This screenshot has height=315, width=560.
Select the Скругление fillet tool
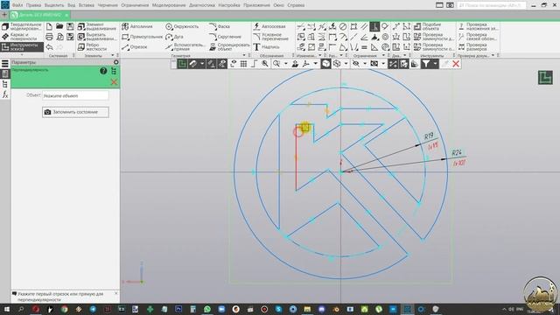(x=225, y=37)
